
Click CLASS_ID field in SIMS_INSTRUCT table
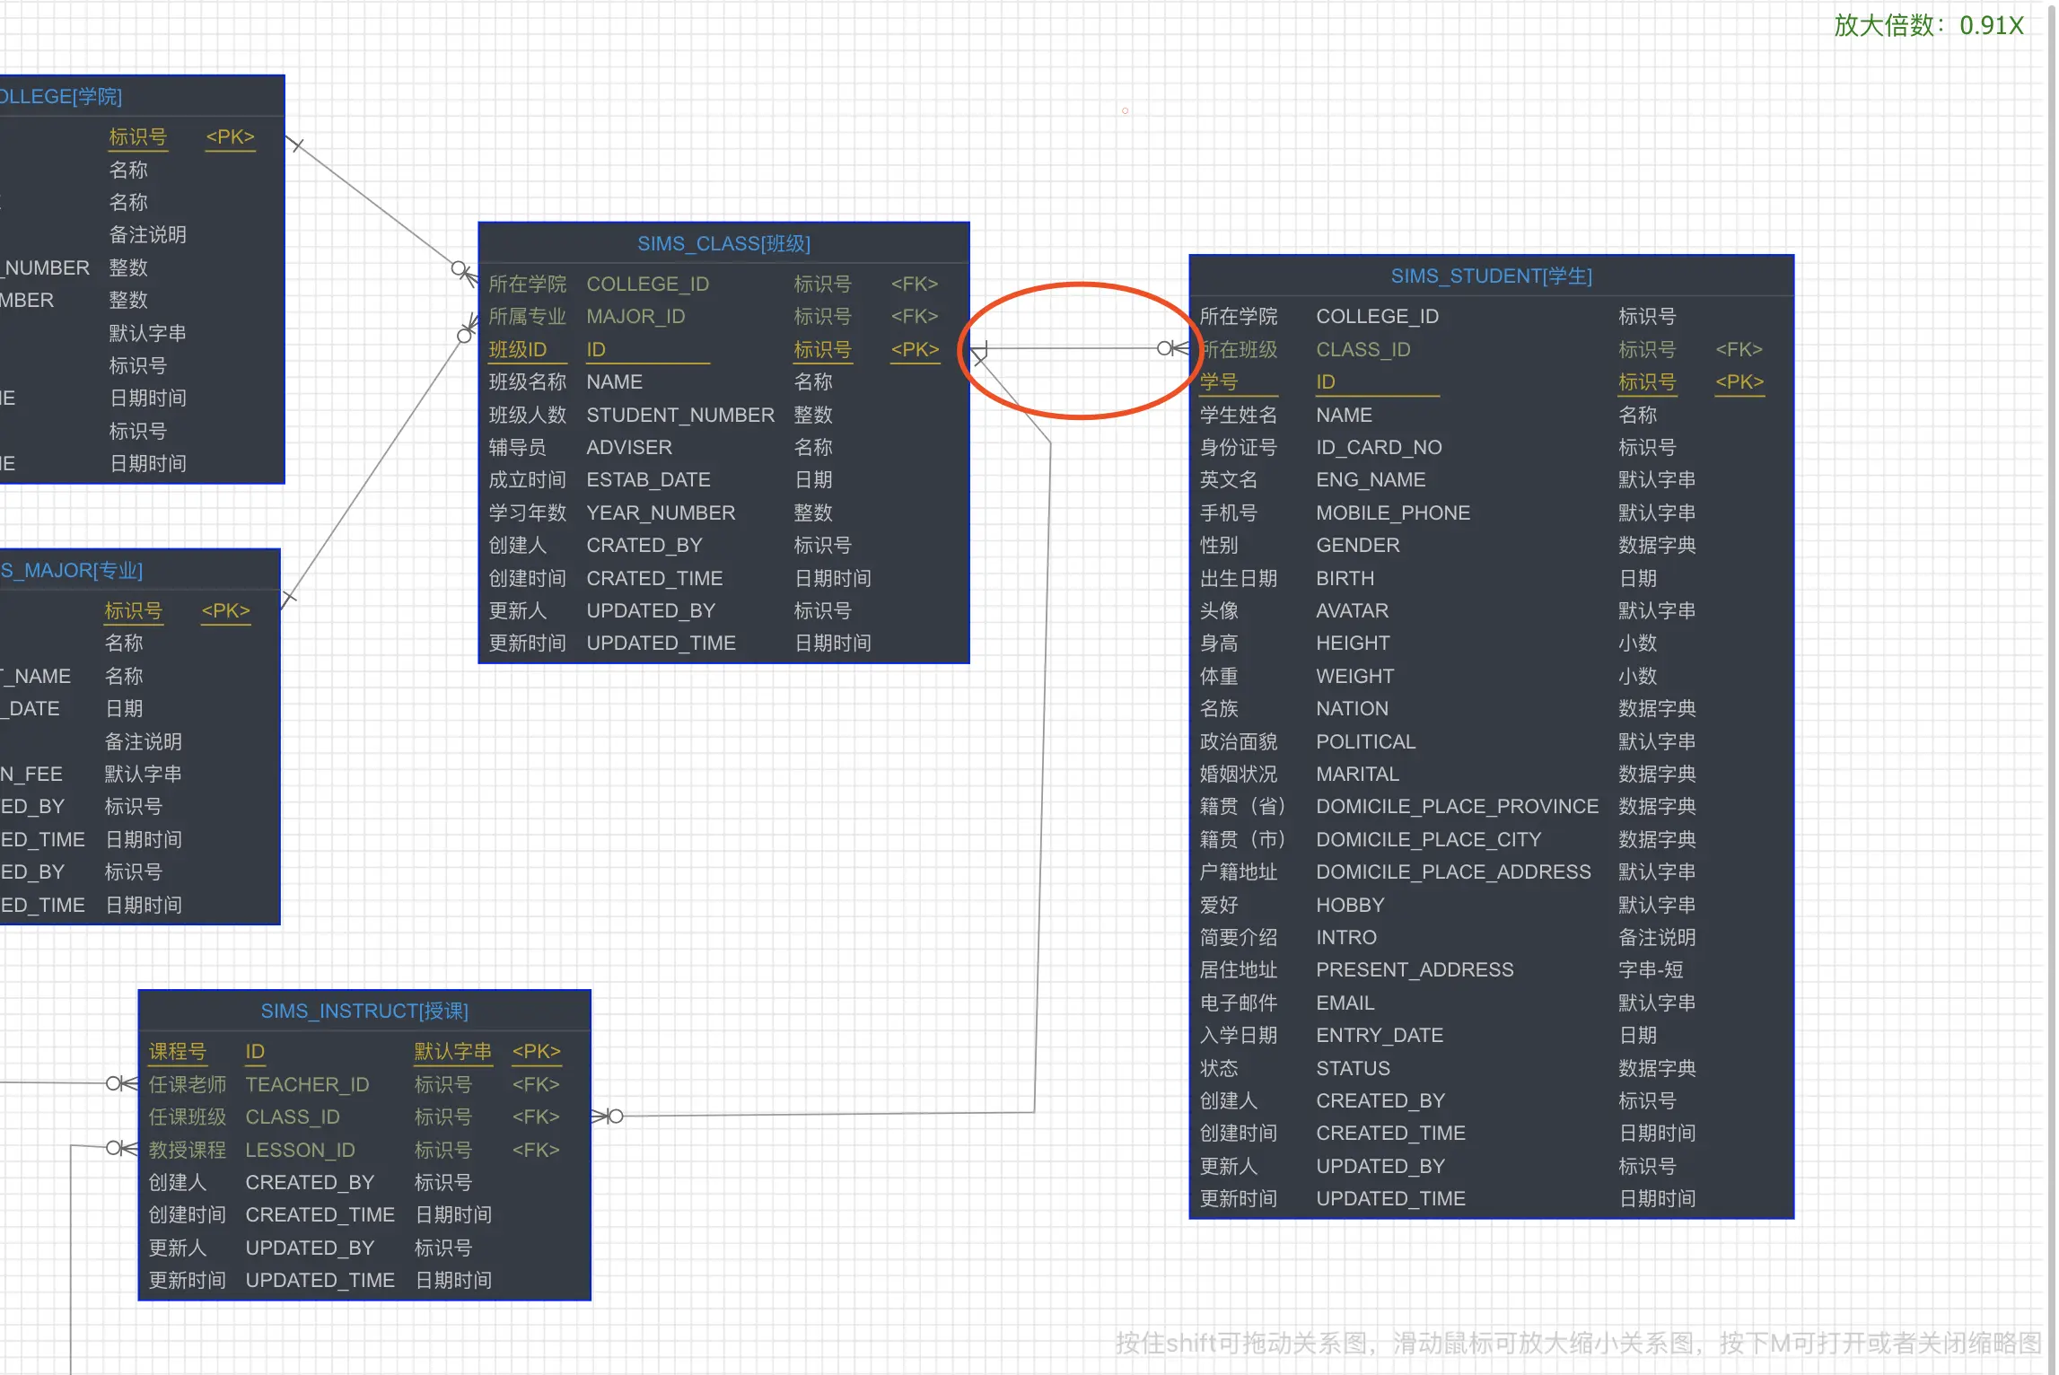tap(292, 1117)
